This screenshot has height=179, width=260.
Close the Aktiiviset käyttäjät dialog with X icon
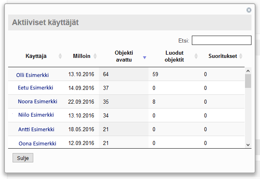coord(249,10)
